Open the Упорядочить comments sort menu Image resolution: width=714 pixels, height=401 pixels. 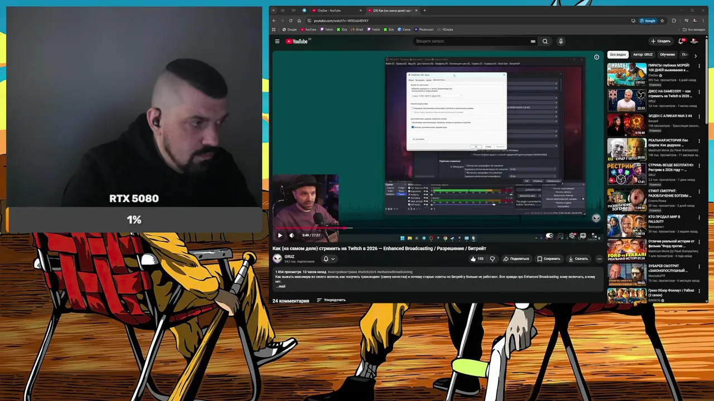(331, 300)
